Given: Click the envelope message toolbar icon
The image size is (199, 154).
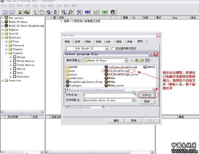Looking at the screenshot, I should point(96,12).
